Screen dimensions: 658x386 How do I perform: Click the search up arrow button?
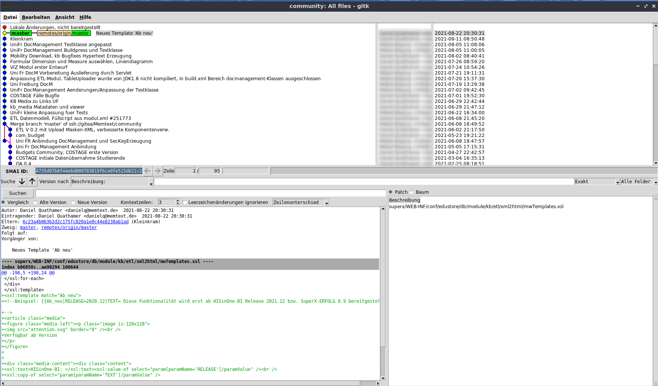pos(32,182)
